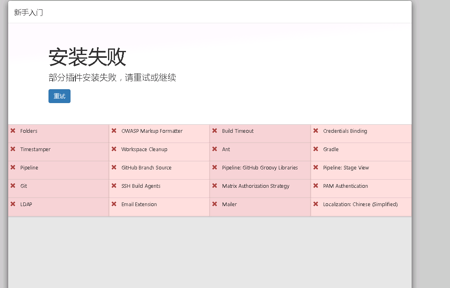Image resolution: width=450 pixels, height=288 pixels.
Task: Click the red X next to Mailer
Action: pos(215,204)
